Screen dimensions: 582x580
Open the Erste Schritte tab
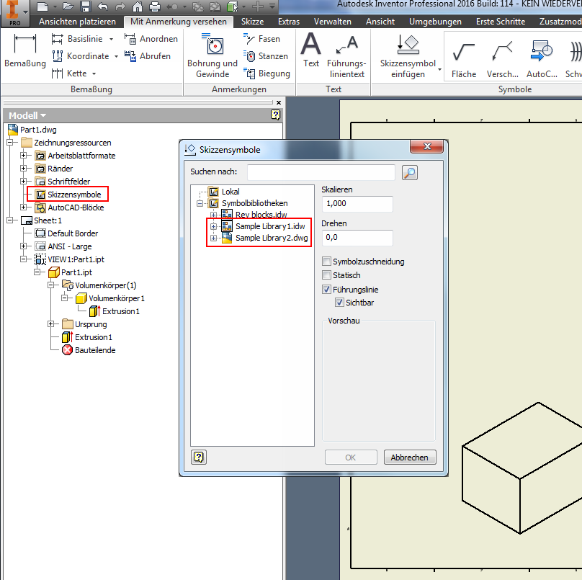point(501,22)
